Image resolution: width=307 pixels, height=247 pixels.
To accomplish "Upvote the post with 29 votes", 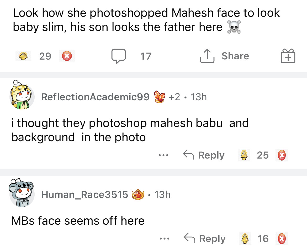I will [23, 56].
